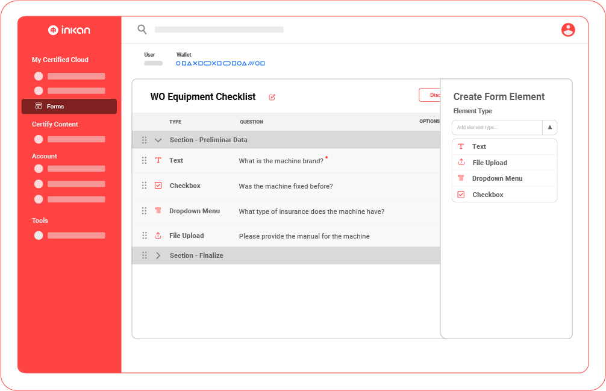This screenshot has height=391, width=606.
Task: Click the partially hidden Discard button
Action: tap(430, 95)
